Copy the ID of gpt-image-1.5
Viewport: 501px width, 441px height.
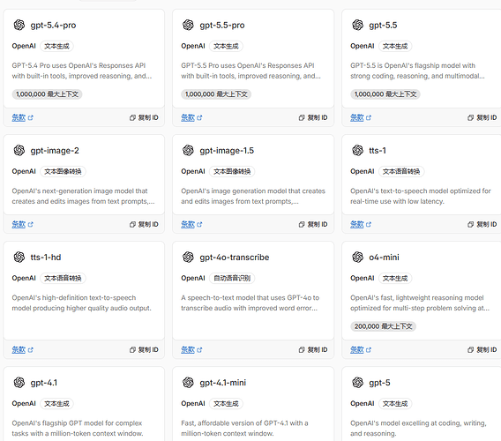pyautogui.click(x=313, y=224)
